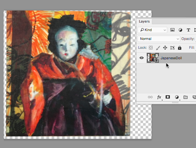Click the link layers icon
This screenshot has height=148, width=196.
[150, 97]
